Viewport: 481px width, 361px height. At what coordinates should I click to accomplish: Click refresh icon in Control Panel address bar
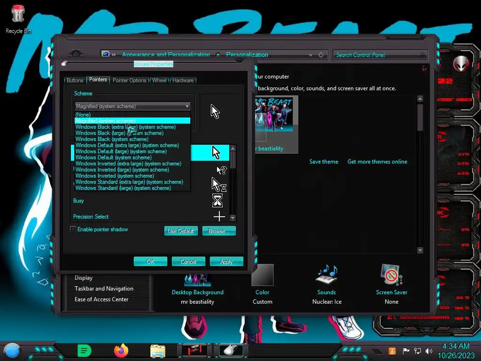point(321,55)
